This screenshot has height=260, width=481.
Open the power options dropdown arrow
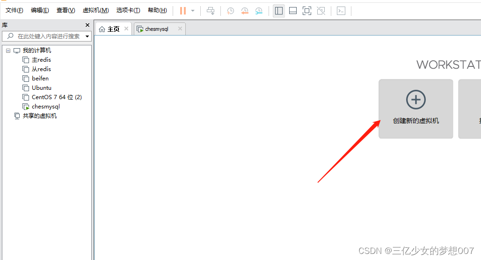tap(193, 11)
